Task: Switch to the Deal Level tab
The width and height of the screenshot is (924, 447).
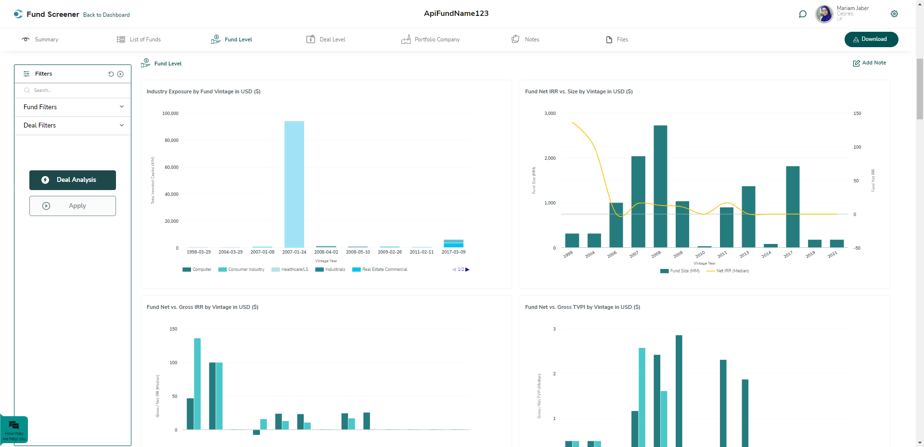Action: click(326, 39)
